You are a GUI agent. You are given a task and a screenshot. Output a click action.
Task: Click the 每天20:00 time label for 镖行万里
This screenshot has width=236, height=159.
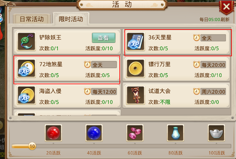click(x=213, y=65)
